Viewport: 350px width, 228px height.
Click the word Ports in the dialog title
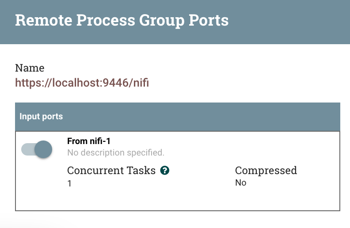pos(209,20)
